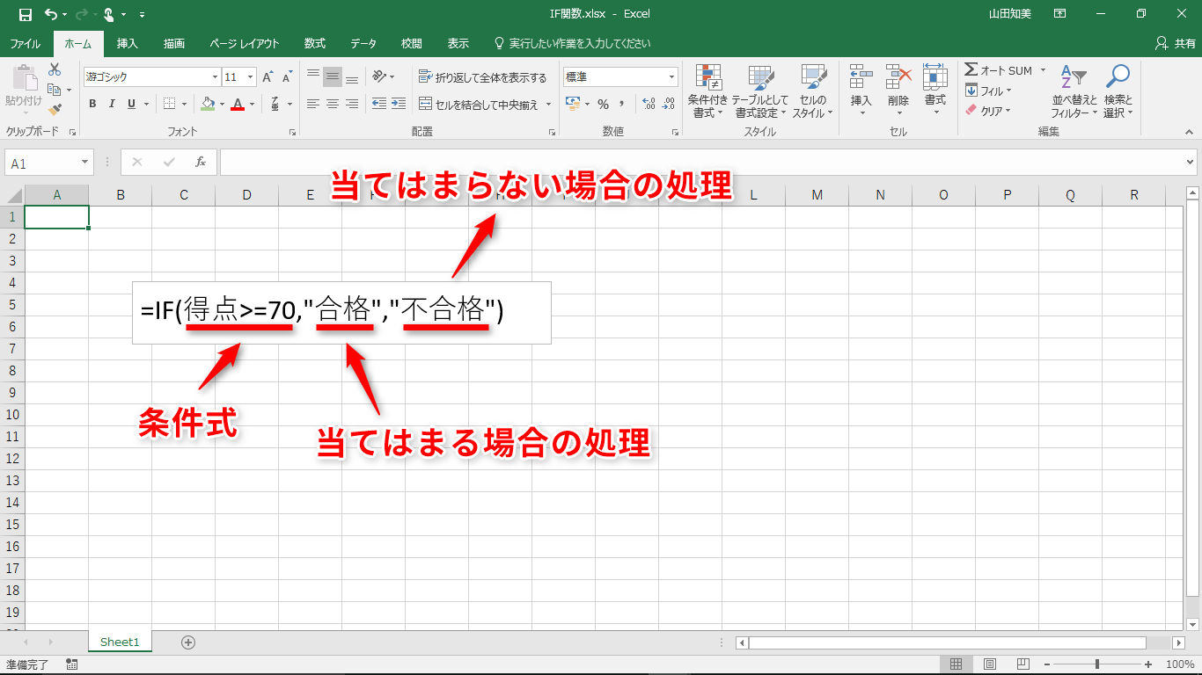The height and width of the screenshot is (675, 1202).
Task: Open セルのスタイル cell styles
Action: tap(812, 91)
